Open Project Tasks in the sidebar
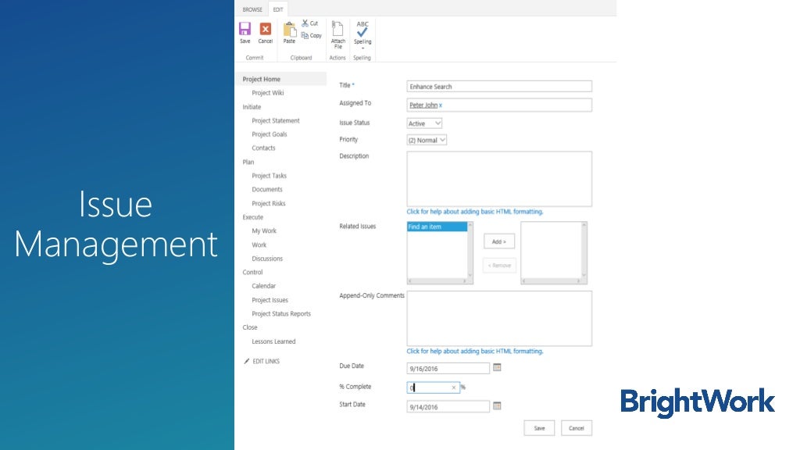This screenshot has height=450, width=800. point(269,176)
